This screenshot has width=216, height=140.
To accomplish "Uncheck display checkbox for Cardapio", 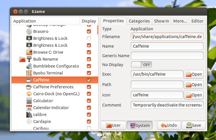I will 89,122.
